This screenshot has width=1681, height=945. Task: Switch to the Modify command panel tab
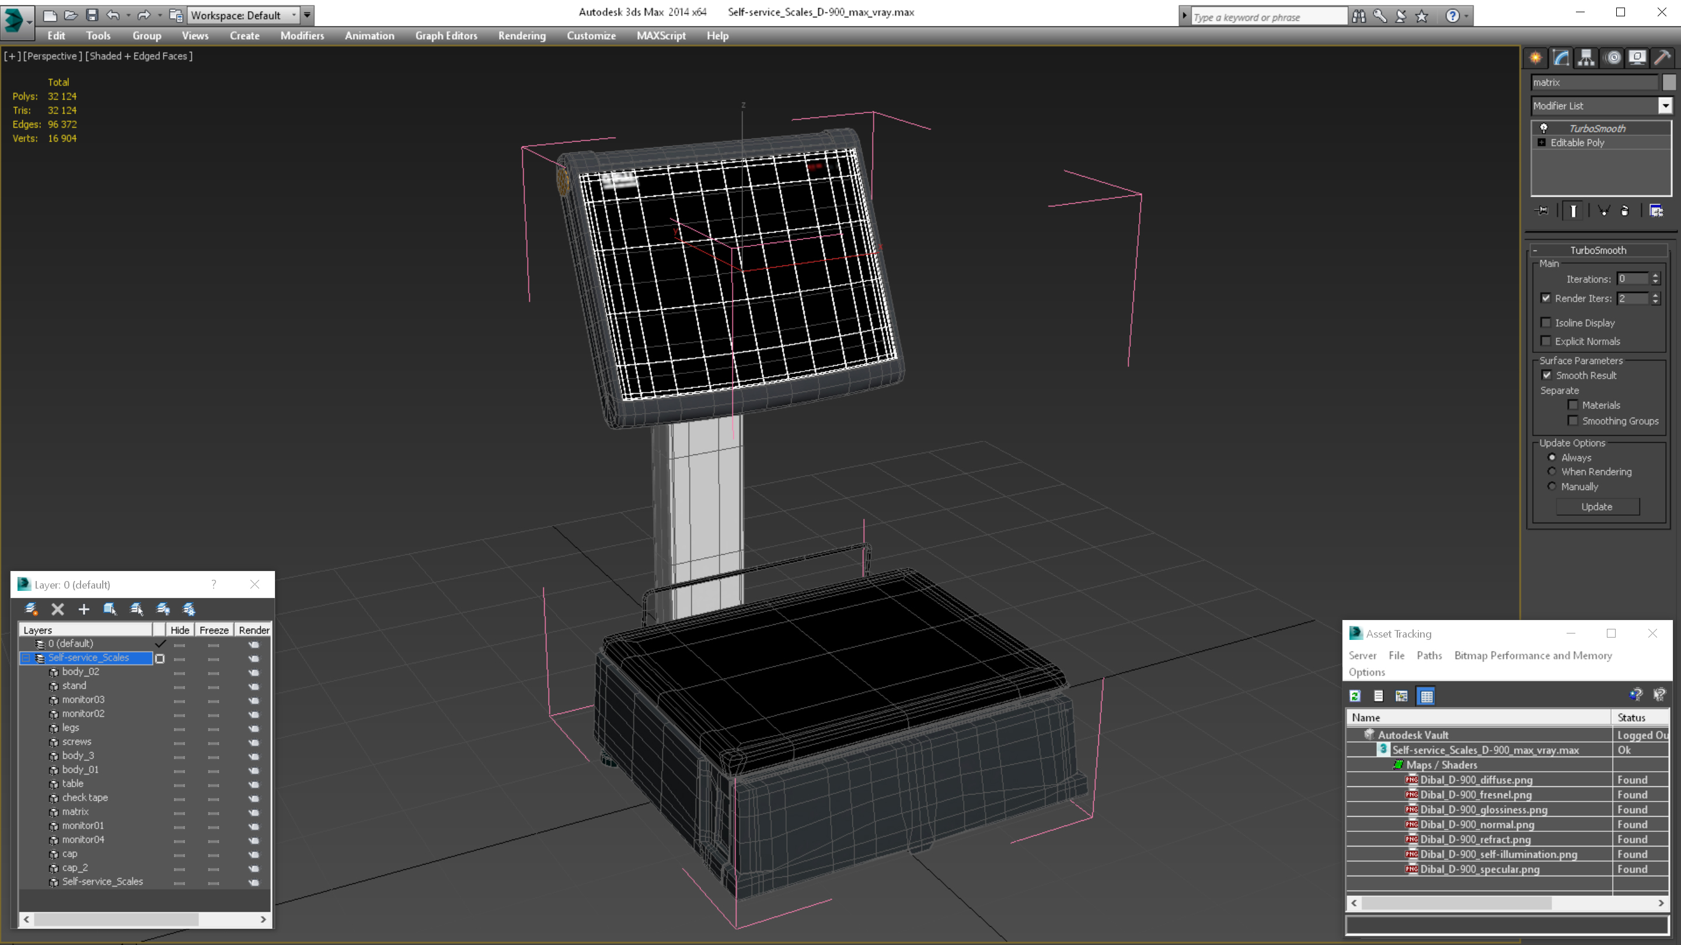[x=1561, y=57]
